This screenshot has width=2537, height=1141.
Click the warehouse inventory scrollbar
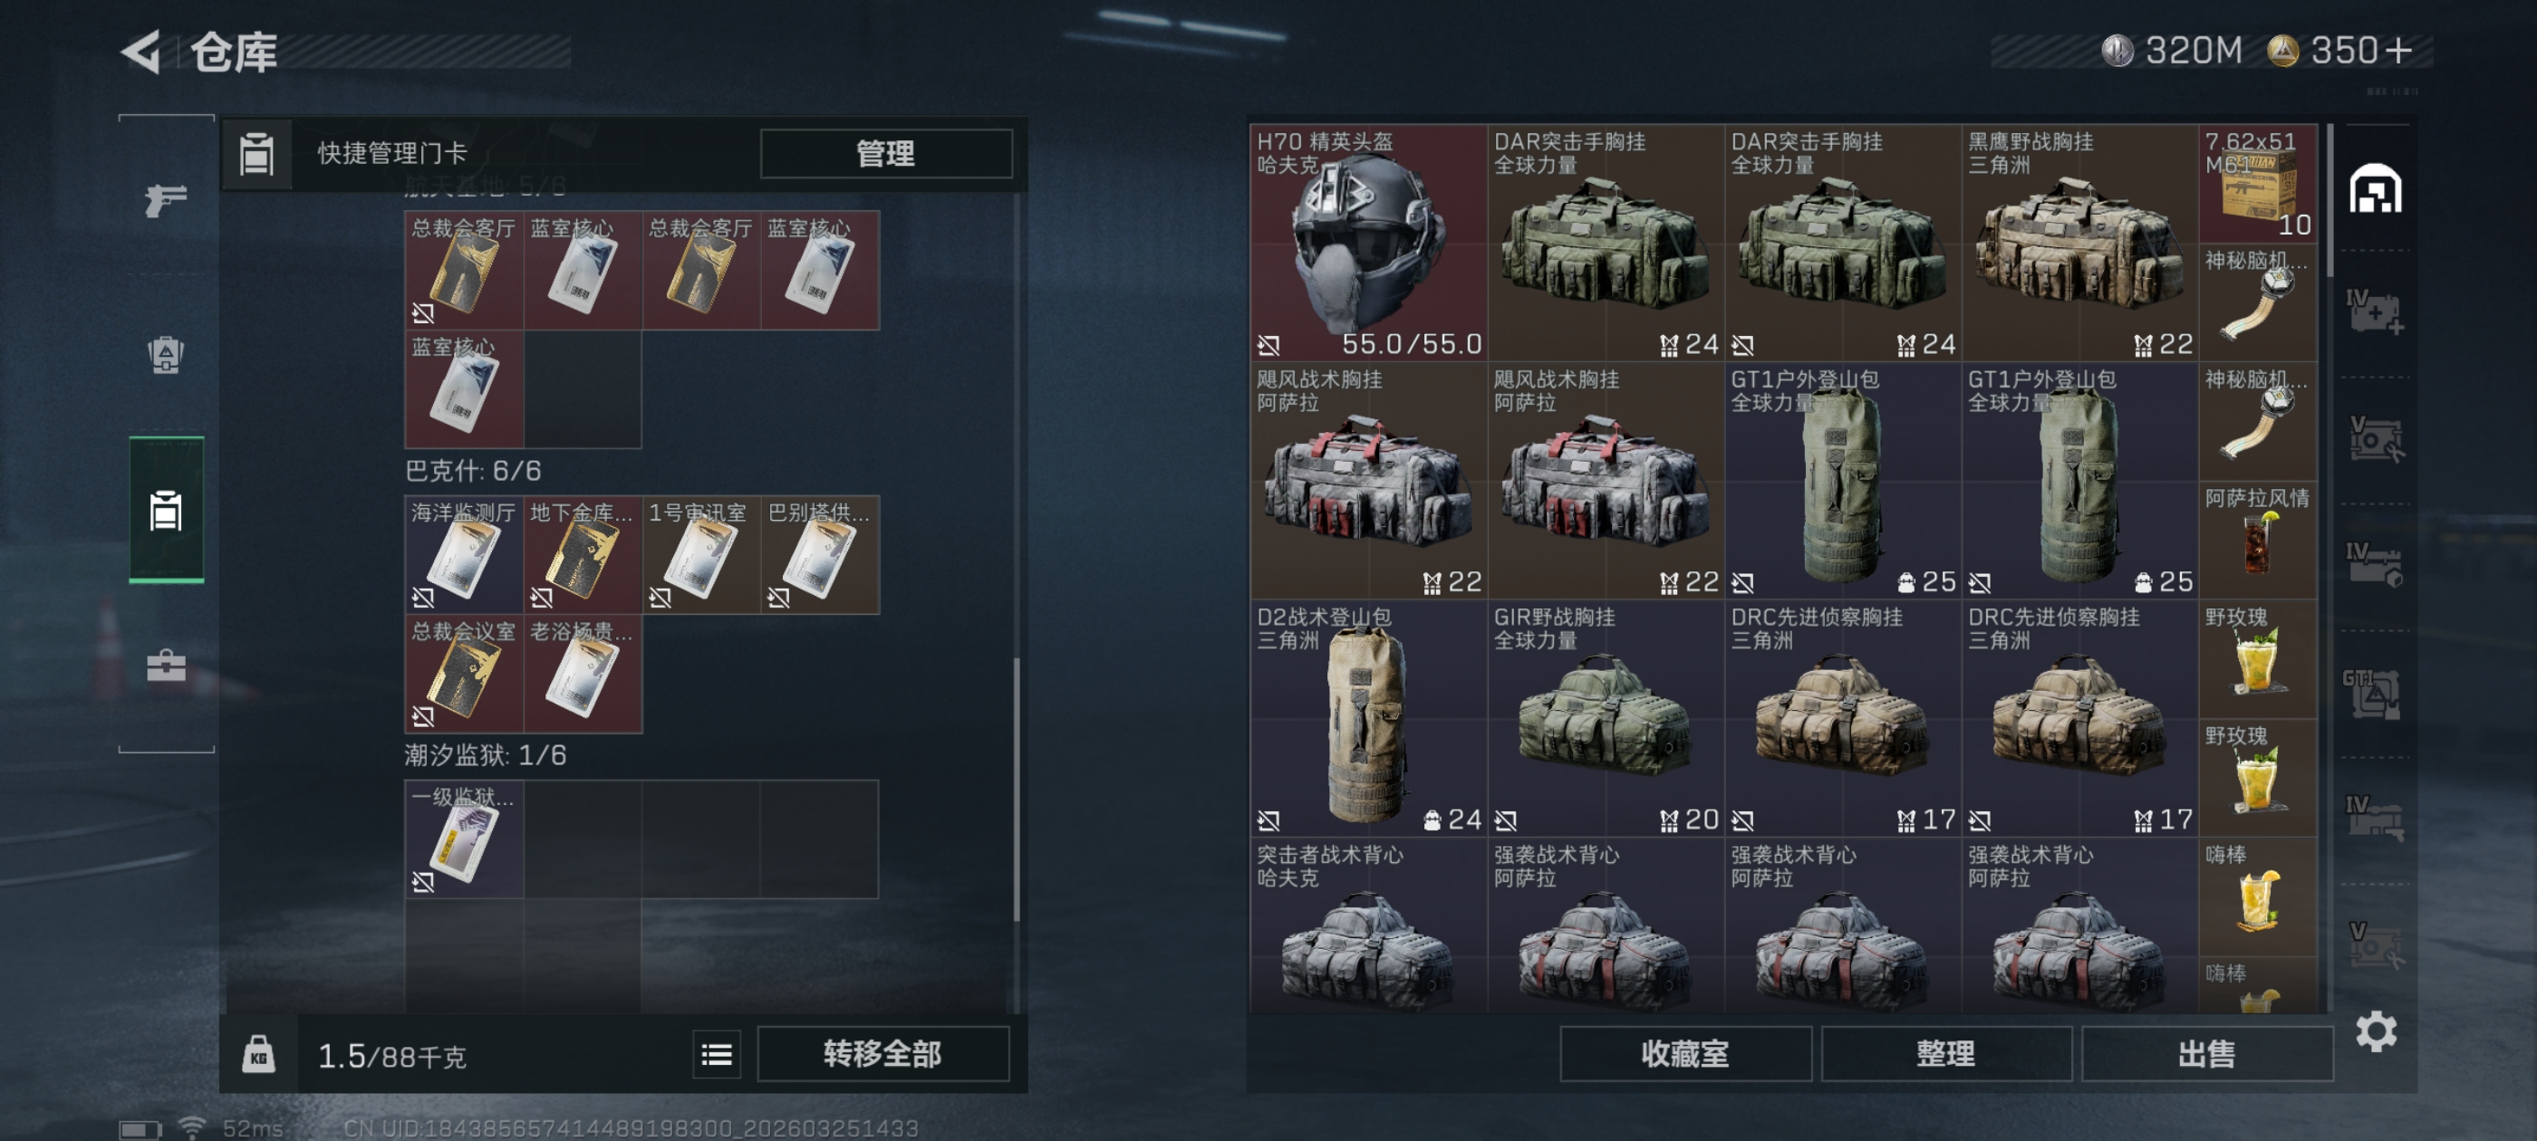coord(2329,200)
